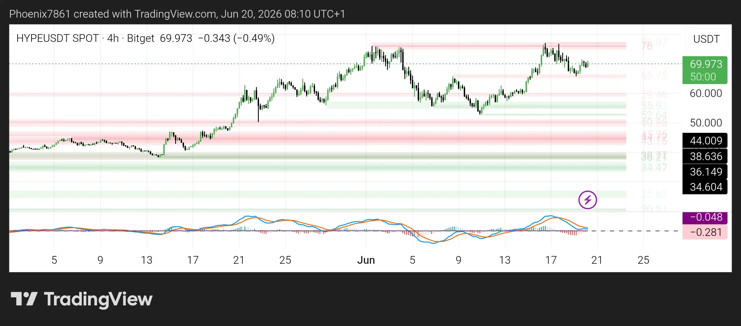Image resolution: width=741 pixels, height=326 pixels.
Task: Click the faded 76 level label
Action: [x=647, y=46]
